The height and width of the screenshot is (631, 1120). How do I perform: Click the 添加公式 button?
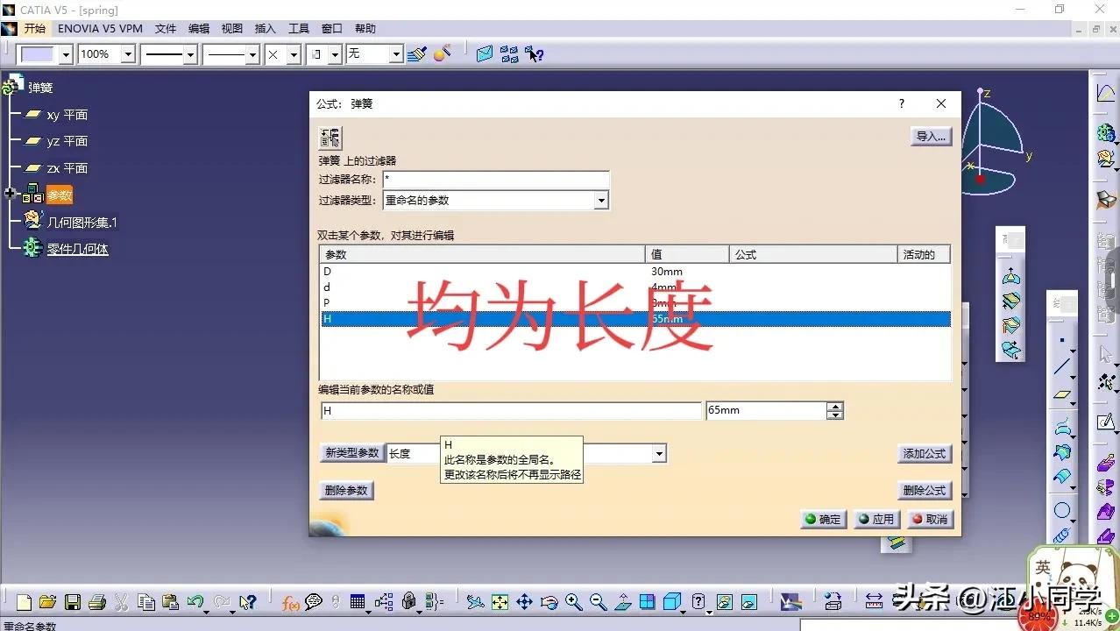point(924,454)
